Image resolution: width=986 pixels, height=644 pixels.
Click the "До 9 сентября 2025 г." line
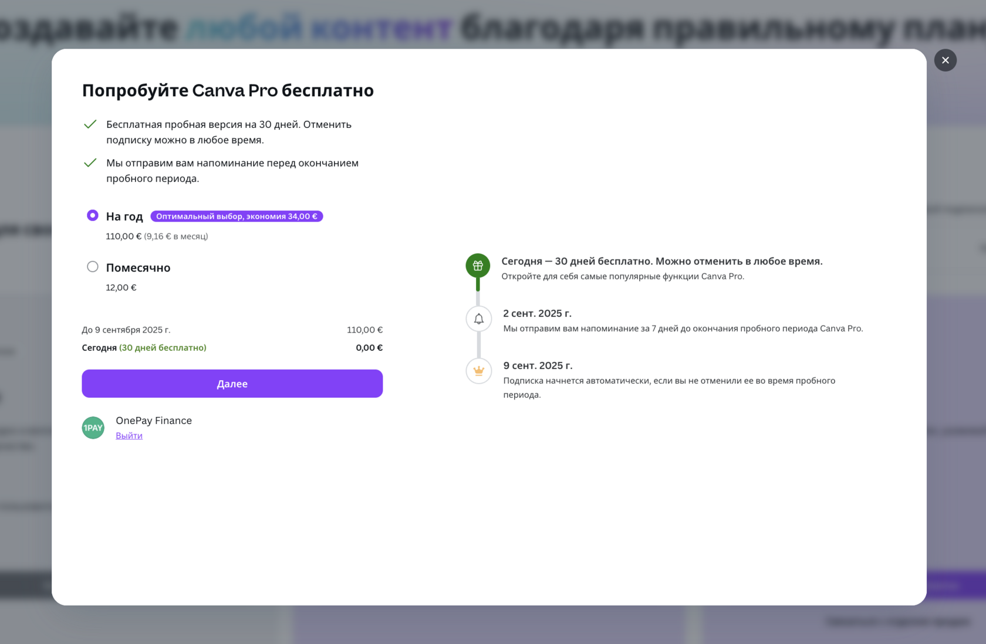coord(126,330)
